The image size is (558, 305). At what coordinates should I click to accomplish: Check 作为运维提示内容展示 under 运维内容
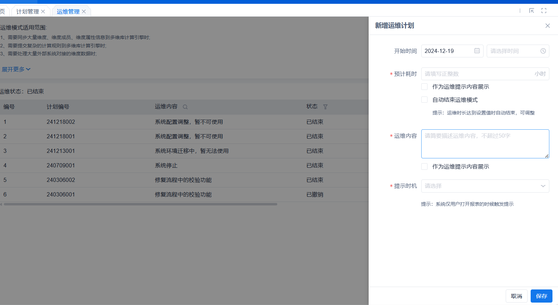(x=424, y=166)
